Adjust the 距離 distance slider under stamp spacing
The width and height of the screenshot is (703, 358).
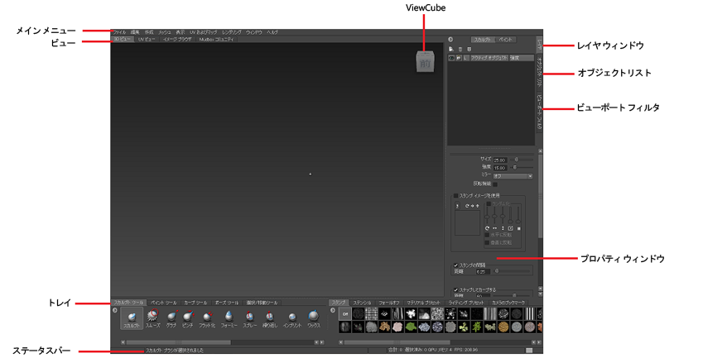(x=513, y=271)
